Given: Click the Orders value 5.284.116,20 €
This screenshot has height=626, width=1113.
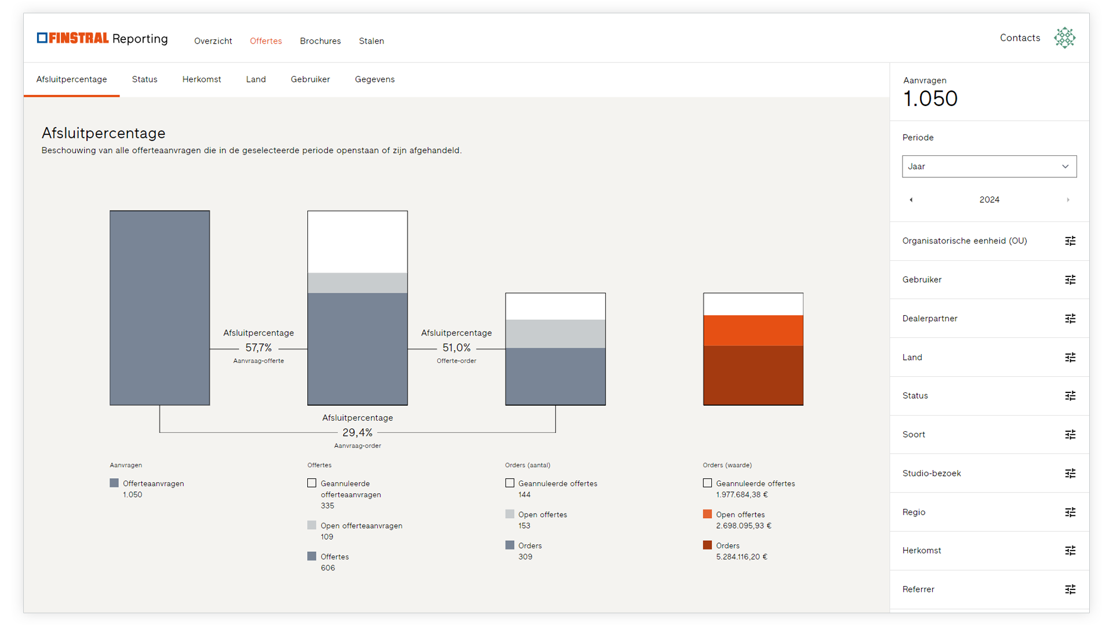Looking at the screenshot, I should pos(741,557).
